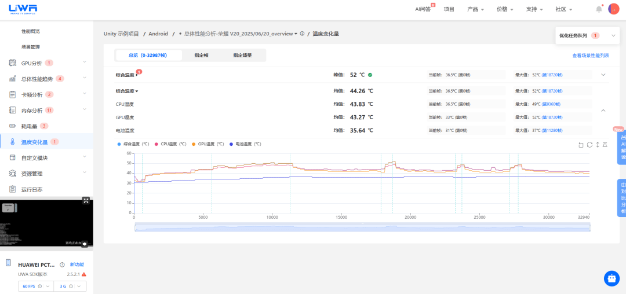Click AI问答 in top navigation
The width and height of the screenshot is (626, 294).
pos(424,9)
